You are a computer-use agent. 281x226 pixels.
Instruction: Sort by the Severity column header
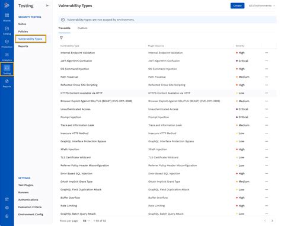pyautogui.click(x=240, y=46)
